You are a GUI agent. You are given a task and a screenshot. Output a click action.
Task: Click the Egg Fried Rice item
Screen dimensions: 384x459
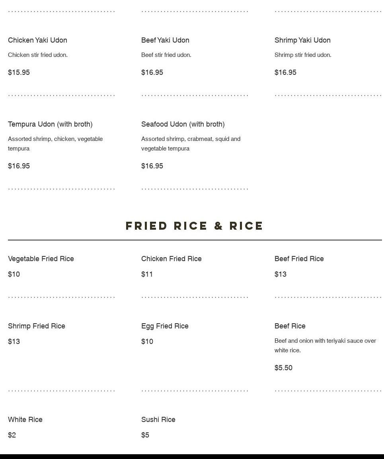(165, 326)
